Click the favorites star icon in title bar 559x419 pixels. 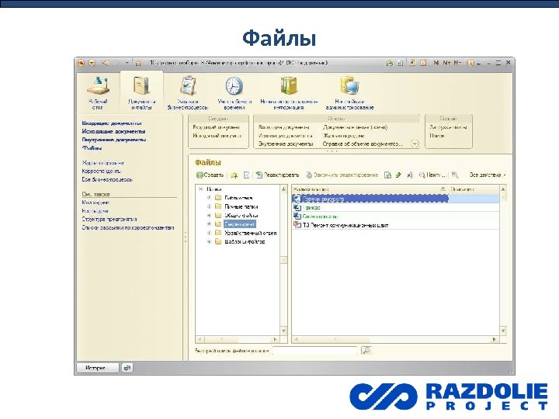138,63
